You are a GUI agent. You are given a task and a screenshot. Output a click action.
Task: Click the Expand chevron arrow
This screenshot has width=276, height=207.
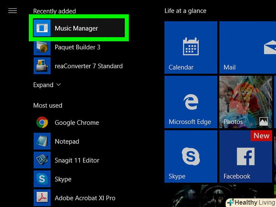pyautogui.click(x=59, y=85)
